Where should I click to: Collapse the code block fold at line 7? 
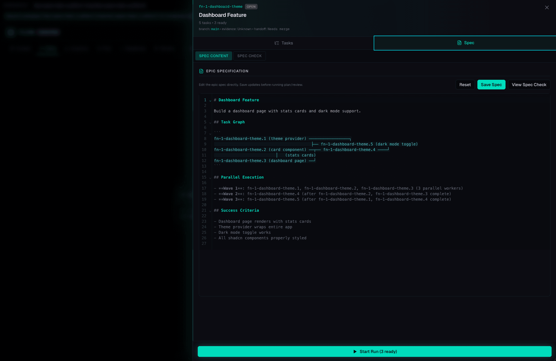pos(210,134)
